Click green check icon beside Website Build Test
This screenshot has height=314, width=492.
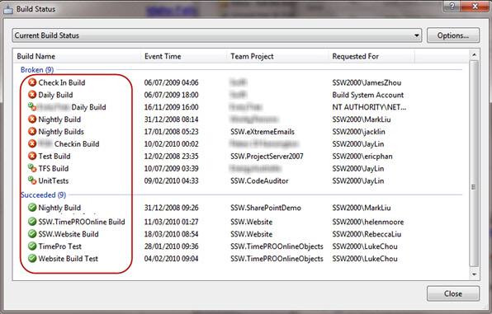[x=32, y=258]
